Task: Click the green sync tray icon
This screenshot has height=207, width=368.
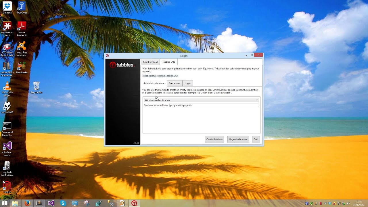Action: point(311,203)
